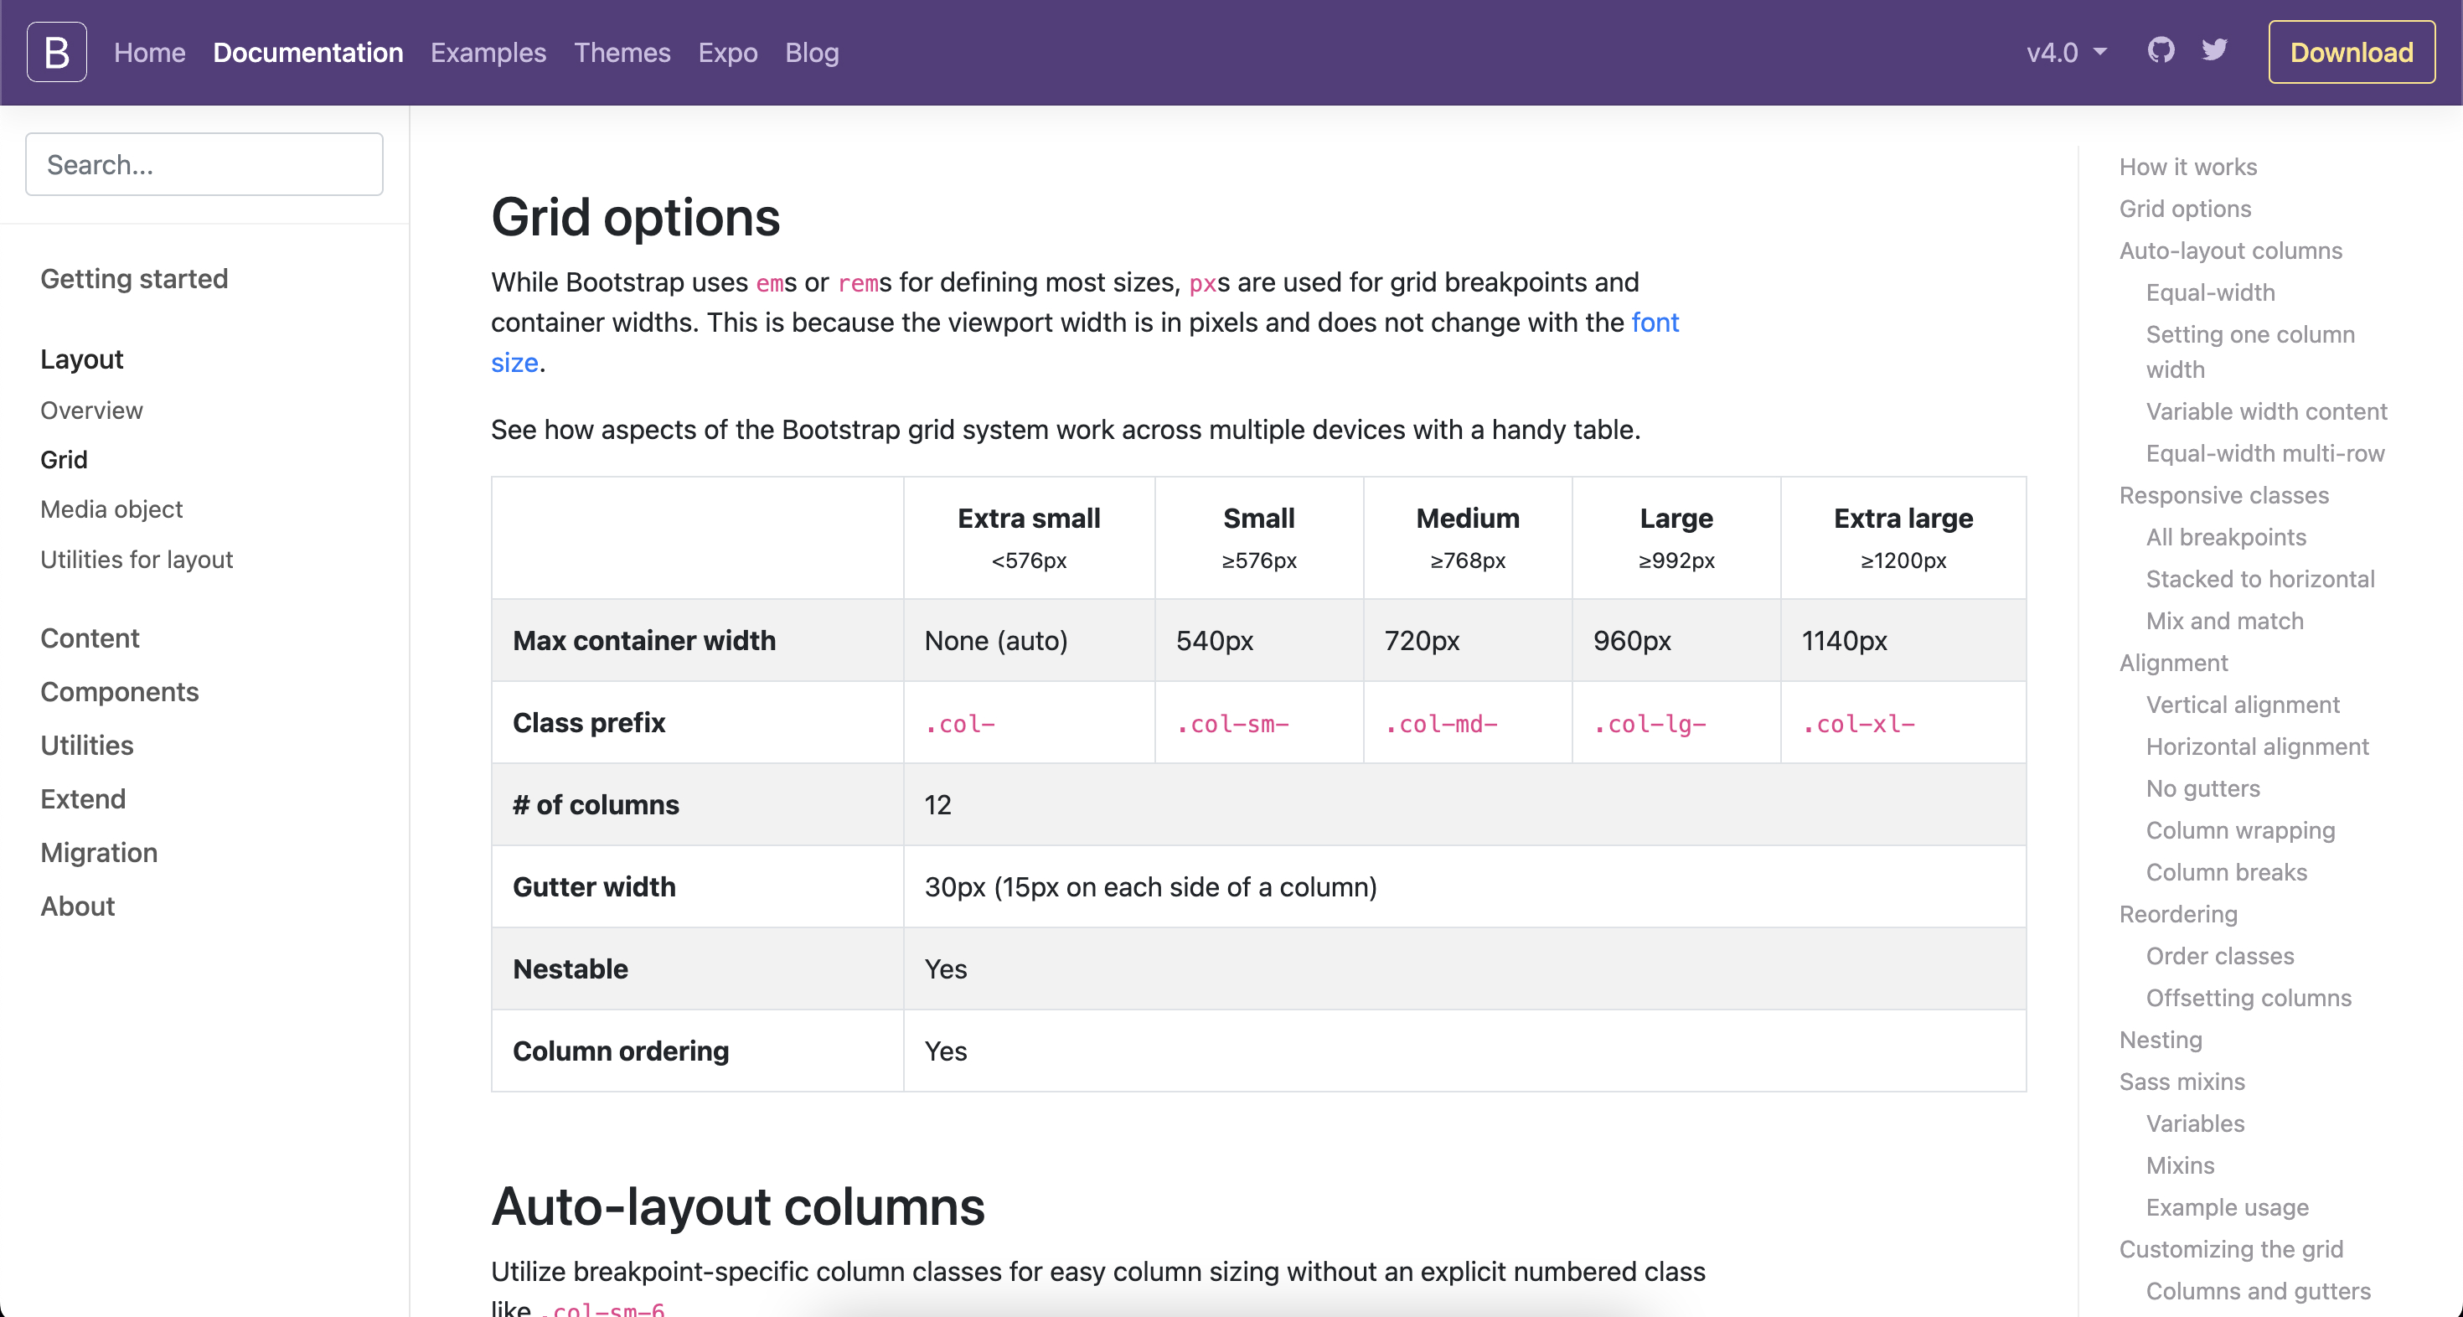Jump to Customizing the grid
The width and height of the screenshot is (2463, 1317).
tap(2231, 1250)
